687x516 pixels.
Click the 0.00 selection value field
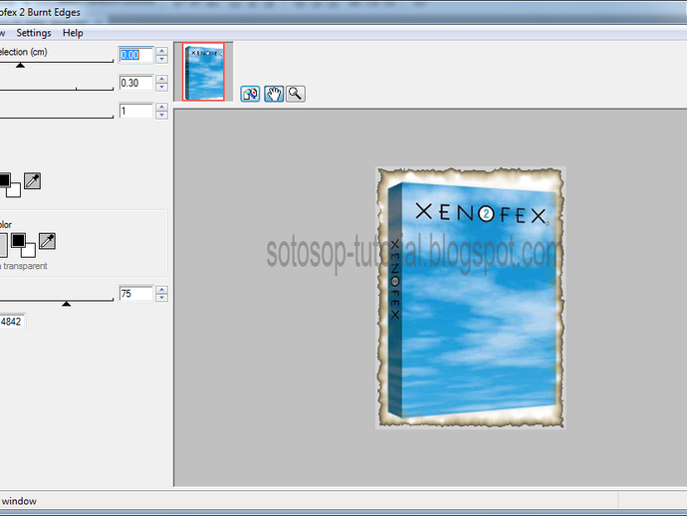[x=135, y=55]
